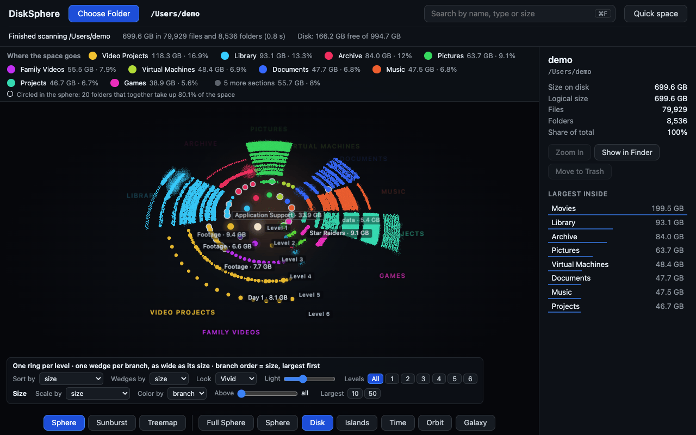The image size is (696, 435).
Task: Select Movies in the Largest Inside list
Action: pyautogui.click(x=618, y=208)
